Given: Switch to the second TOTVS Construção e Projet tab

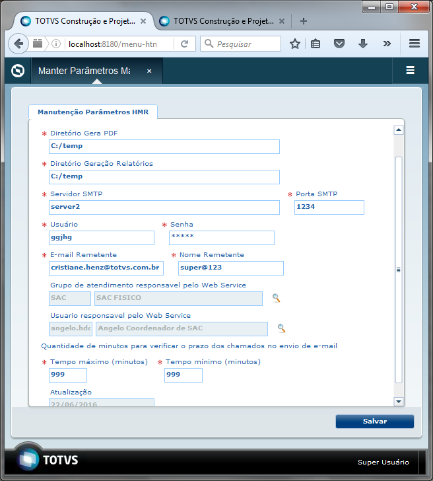Looking at the screenshot, I should coord(222,21).
